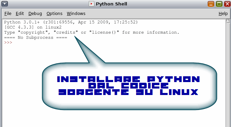Close the Python Shell window
The image size is (231, 127).
[227, 4]
